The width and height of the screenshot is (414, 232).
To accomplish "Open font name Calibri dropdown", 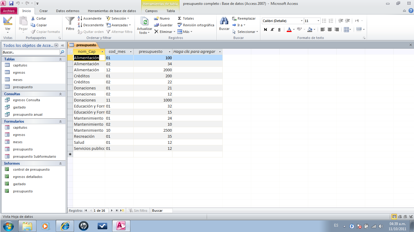I will coord(302,21).
